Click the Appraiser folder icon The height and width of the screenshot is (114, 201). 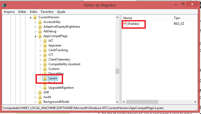[45, 45]
